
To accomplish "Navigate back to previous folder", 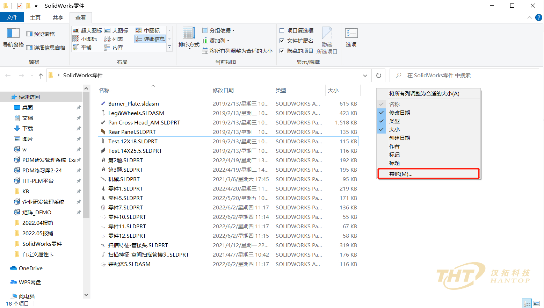I will pos(8,76).
